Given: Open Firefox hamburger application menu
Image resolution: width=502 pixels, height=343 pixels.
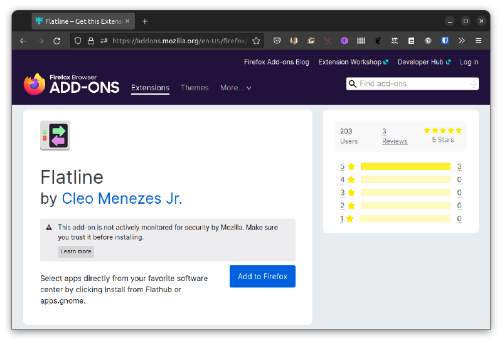Looking at the screenshot, I should (x=478, y=41).
